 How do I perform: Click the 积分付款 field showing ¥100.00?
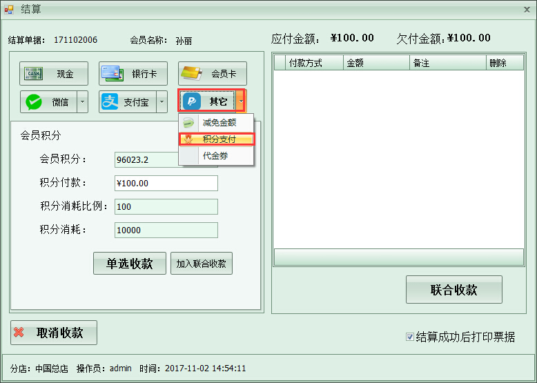click(166, 183)
